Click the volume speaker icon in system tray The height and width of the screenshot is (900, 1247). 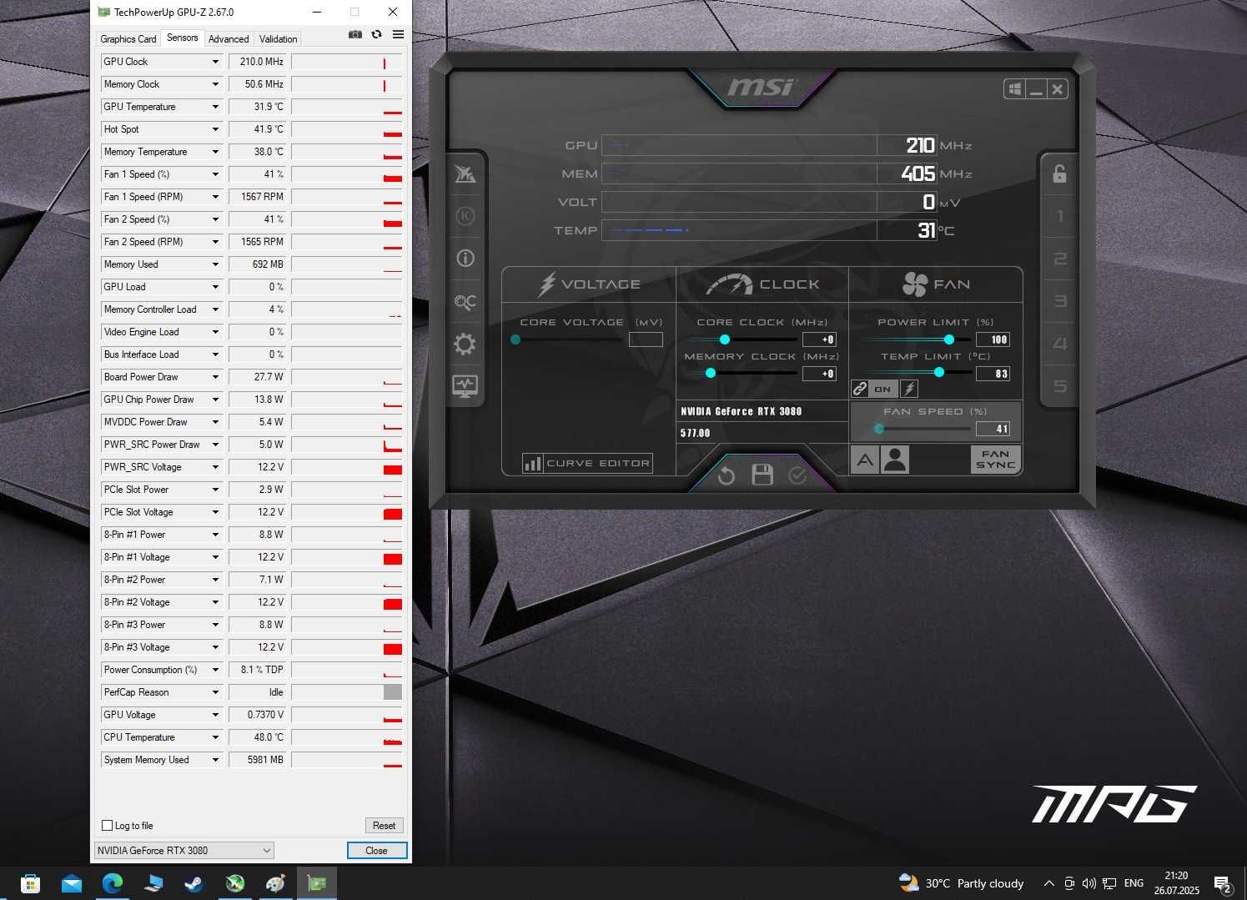1089,883
